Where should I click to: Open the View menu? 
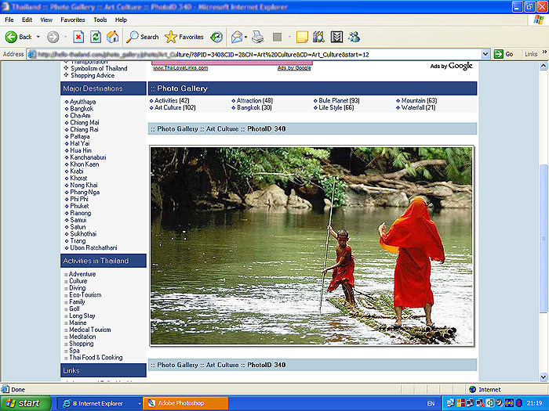(x=46, y=19)
